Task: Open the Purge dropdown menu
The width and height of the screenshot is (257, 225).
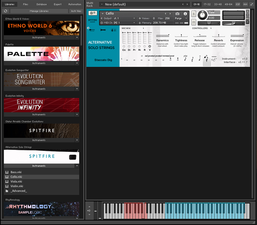Action: click(x=181, y=18)
